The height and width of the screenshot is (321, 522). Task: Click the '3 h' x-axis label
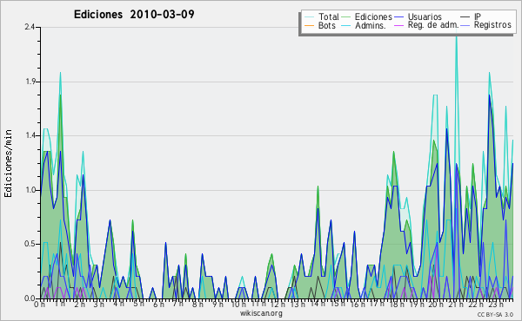tap(99, 304)
